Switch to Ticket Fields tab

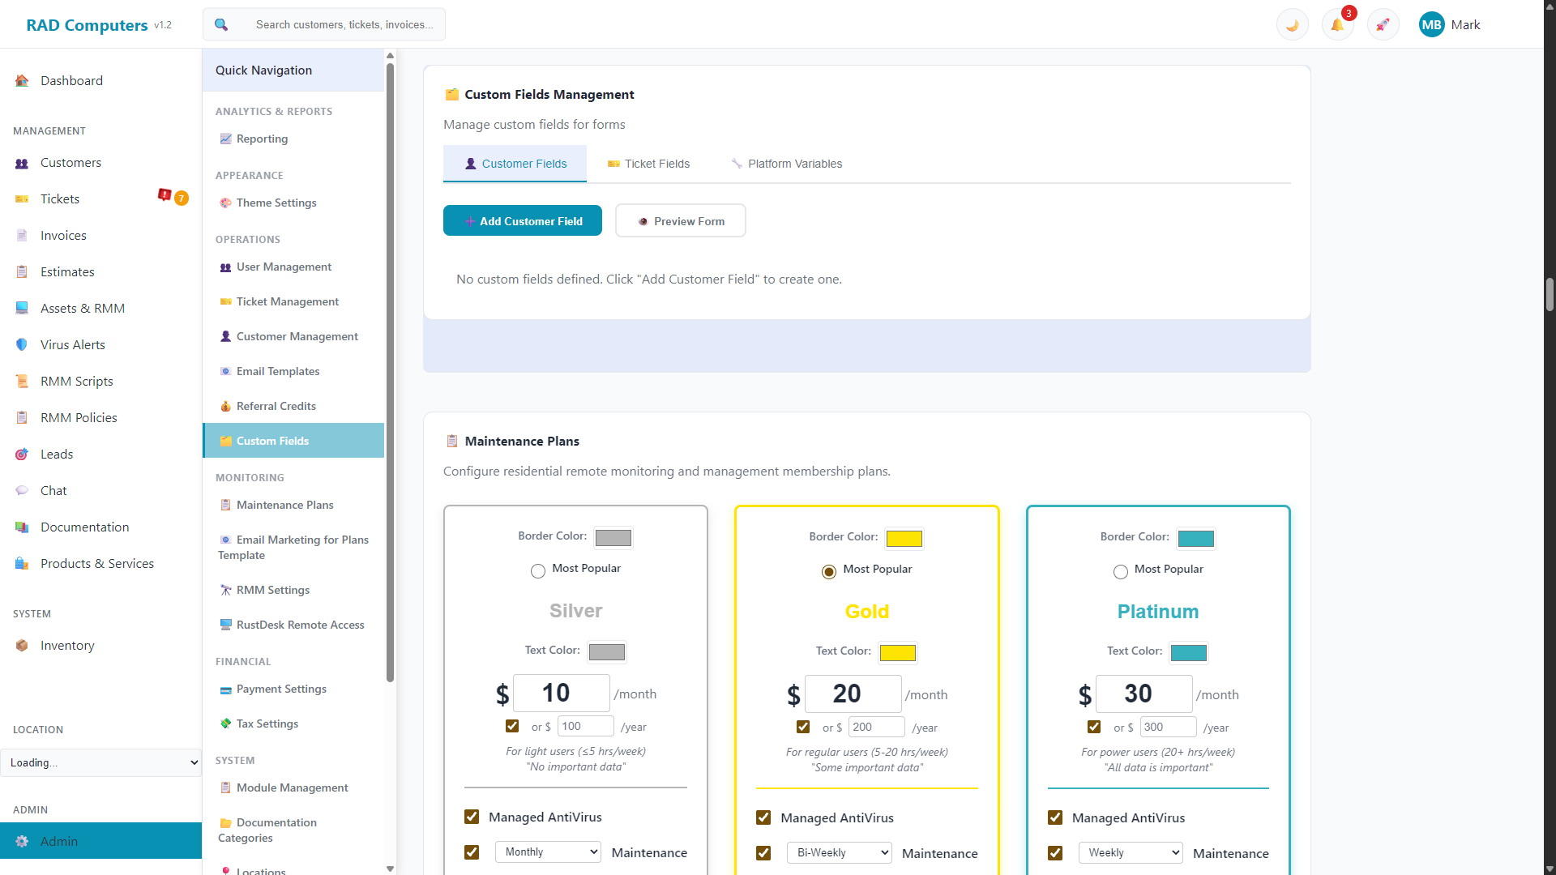click(648, 164)
